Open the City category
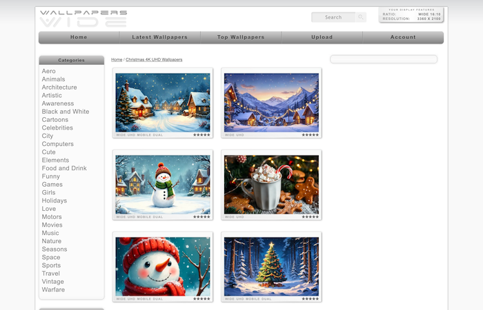The image size is (483, 310). pos(48,136)
